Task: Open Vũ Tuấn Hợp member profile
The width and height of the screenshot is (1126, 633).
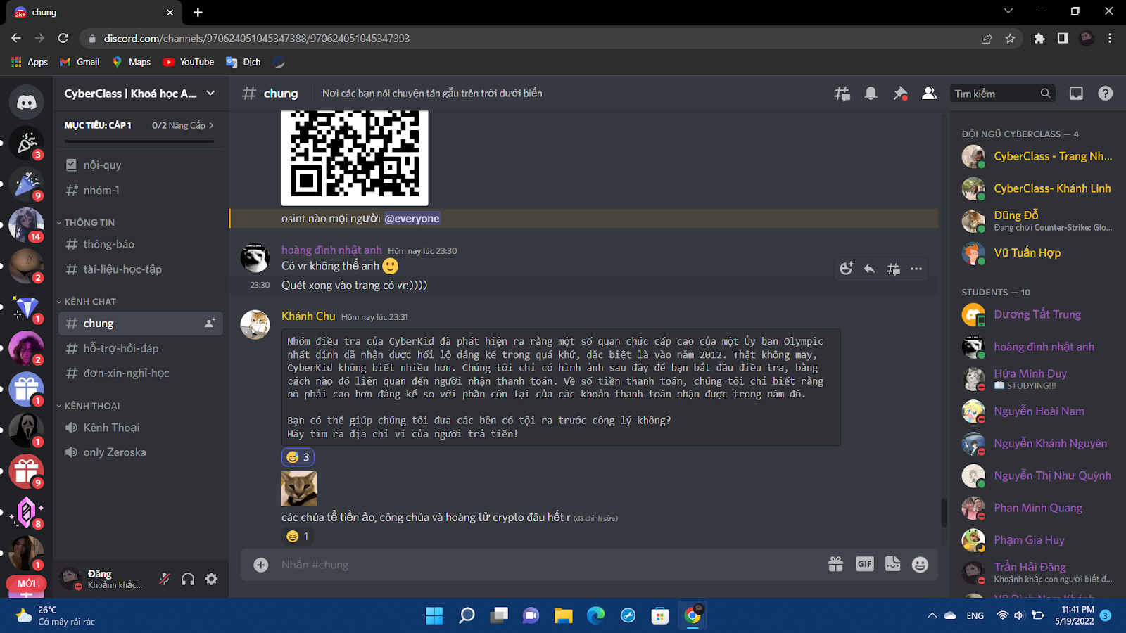Action: click(1037, 253)
